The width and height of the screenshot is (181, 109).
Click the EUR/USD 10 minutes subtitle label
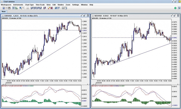click(11, 18)
